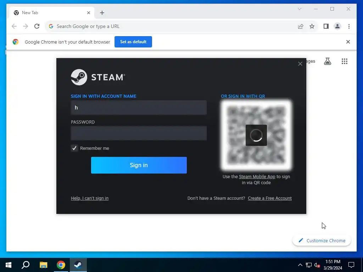Bookmark this tab with star icon
Screen dimensions: 363x272
(x=312, y=26)
